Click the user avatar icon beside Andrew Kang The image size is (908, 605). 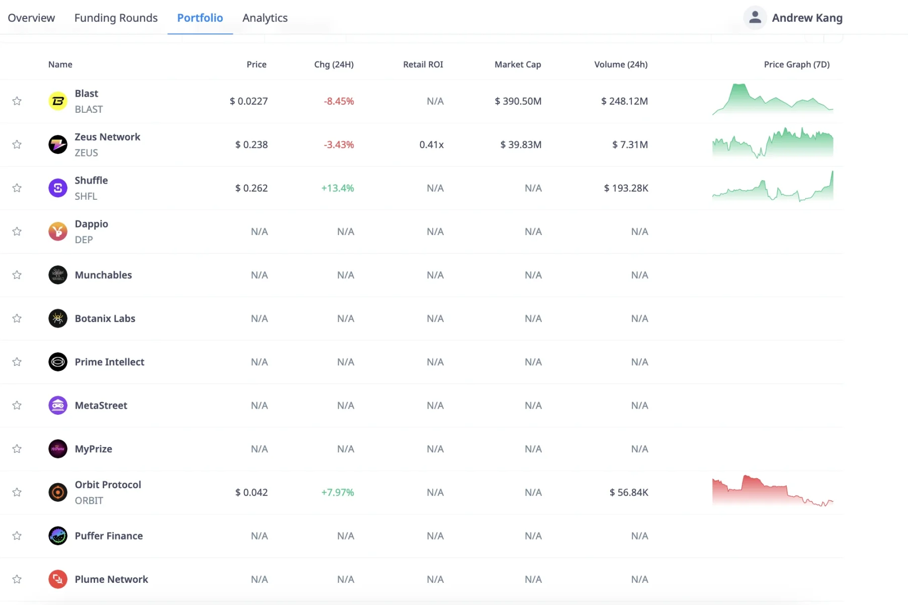(x=755, y=18)
